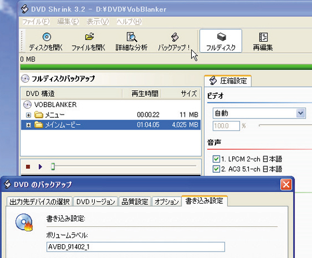The image size is (312, 258).
Task: Click the DVD Shrink title bar icon
Action: point(25,9)
